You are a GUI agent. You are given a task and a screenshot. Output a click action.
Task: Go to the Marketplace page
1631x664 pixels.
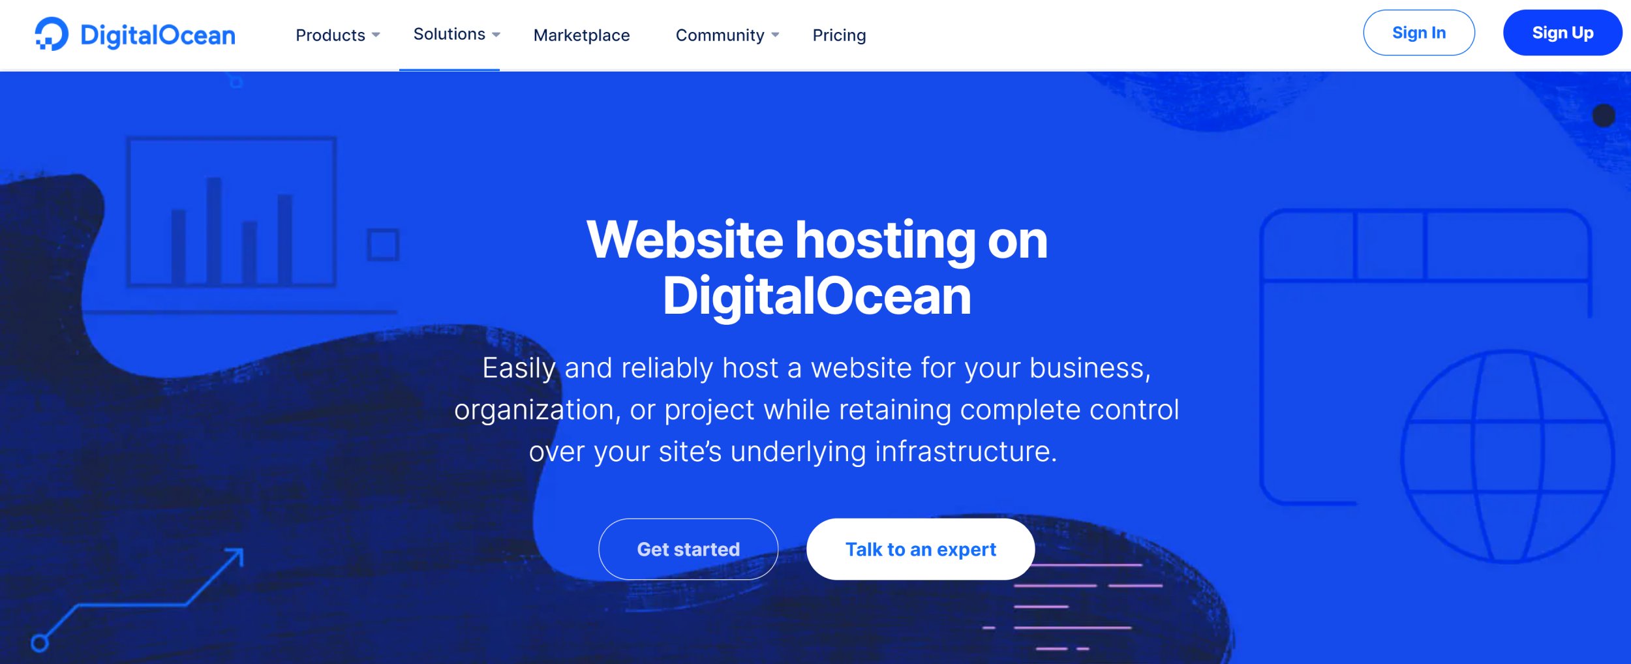pyautogui.click(x=581, y=35)
